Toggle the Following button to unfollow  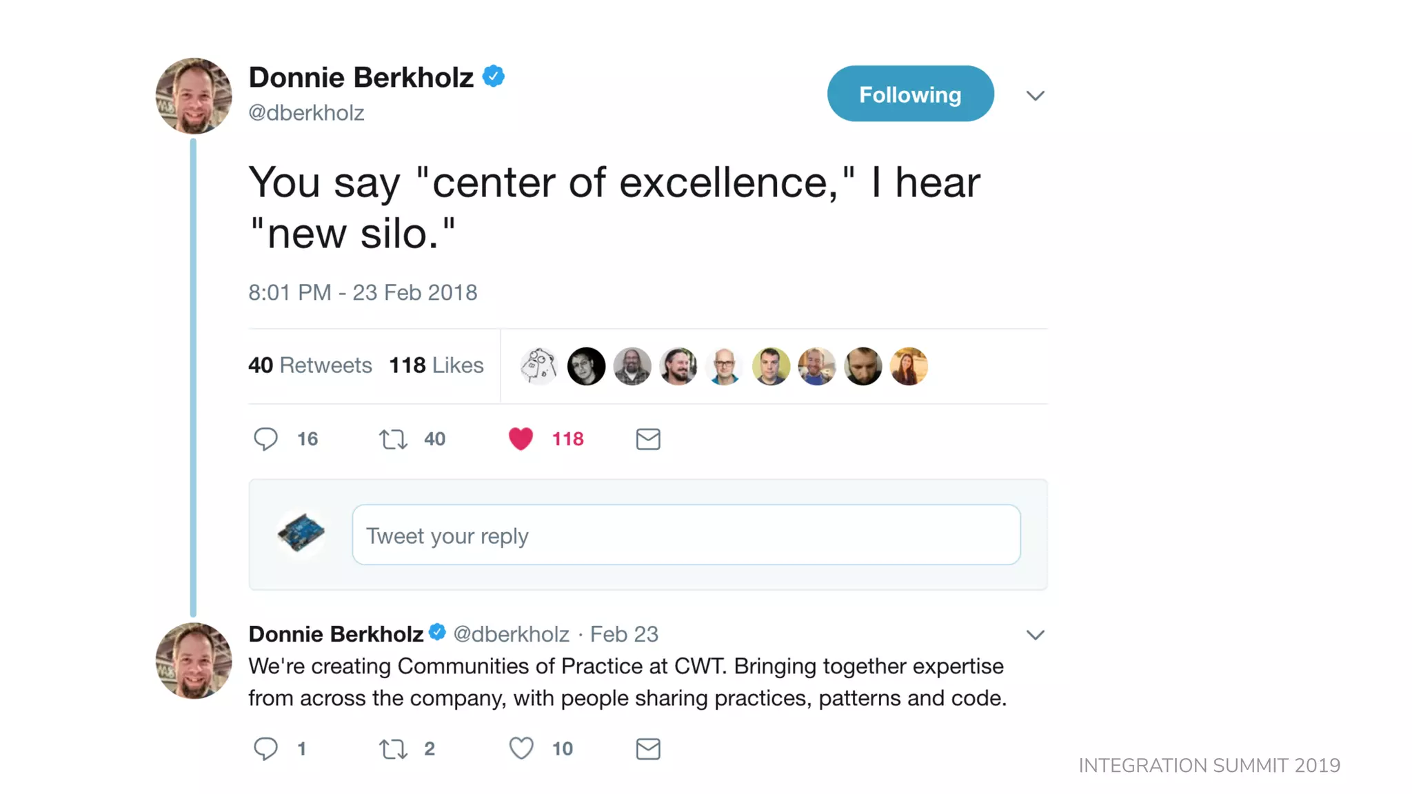(910, 94)
